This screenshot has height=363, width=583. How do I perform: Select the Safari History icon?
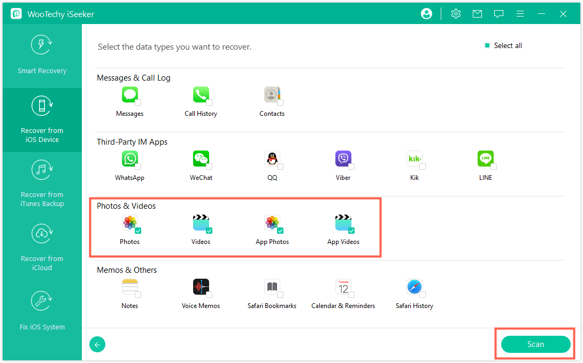[x=414, y=286]
